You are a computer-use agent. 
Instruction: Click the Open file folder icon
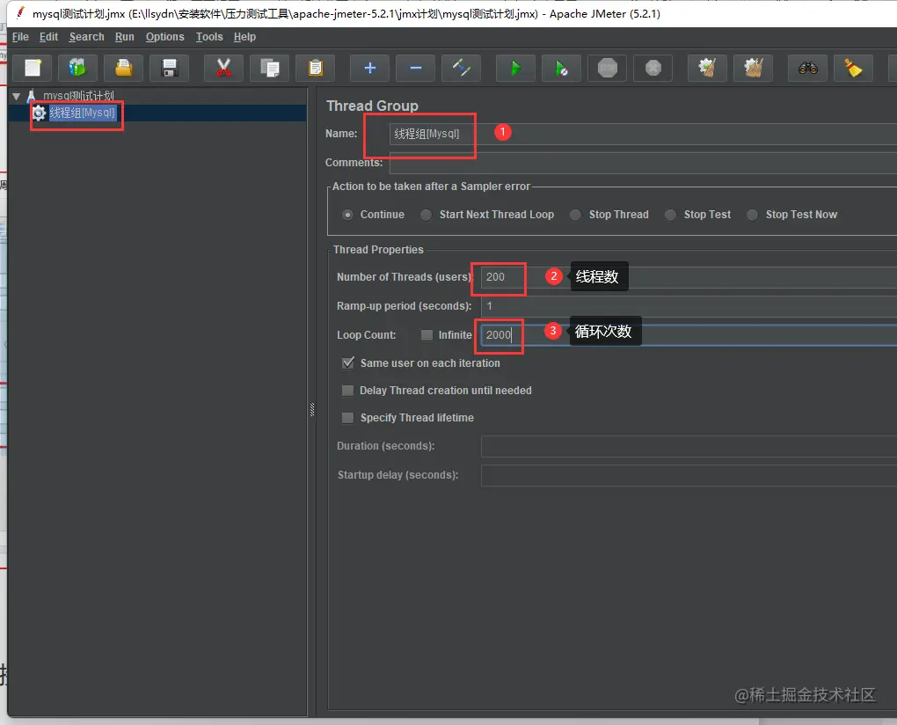(124, 68)
